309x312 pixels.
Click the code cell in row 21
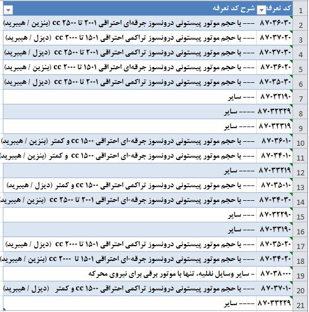coord(274,303)
